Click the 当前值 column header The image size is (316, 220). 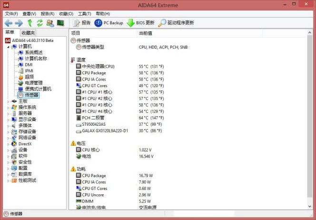(x=199, y=33)
